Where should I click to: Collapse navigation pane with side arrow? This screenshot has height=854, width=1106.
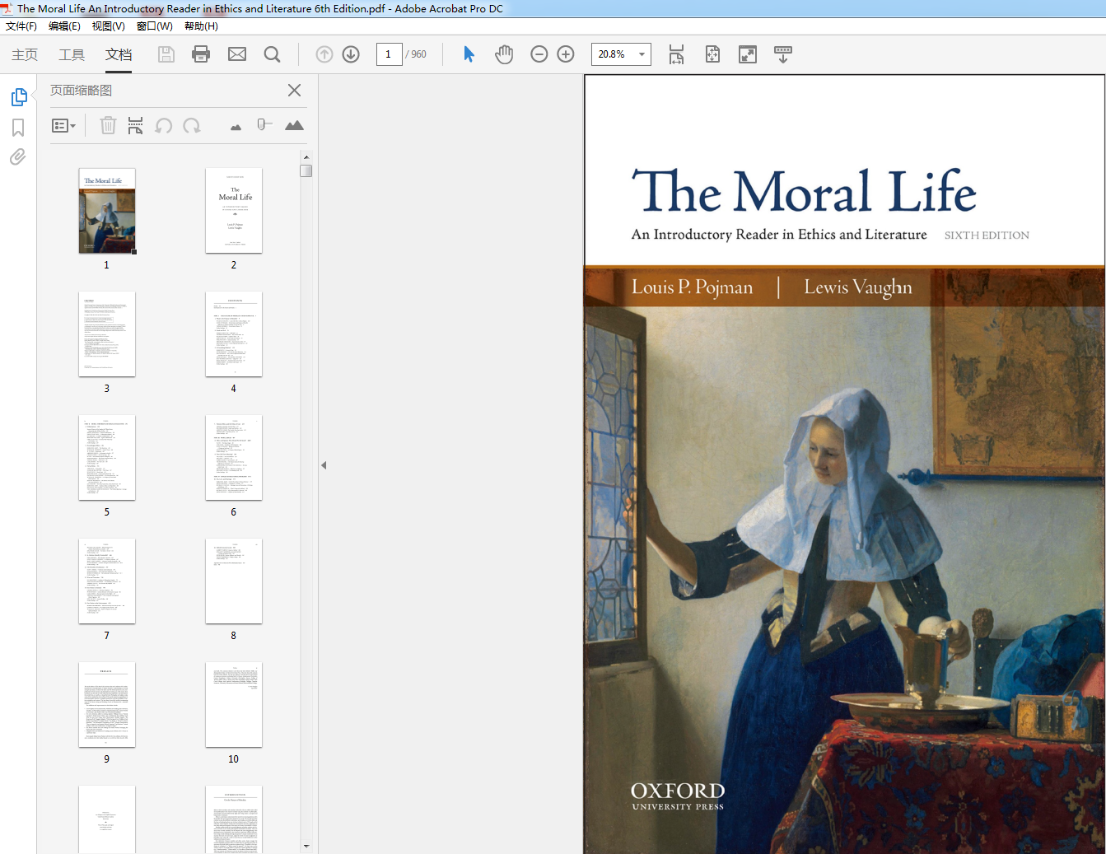pos(324,465)
